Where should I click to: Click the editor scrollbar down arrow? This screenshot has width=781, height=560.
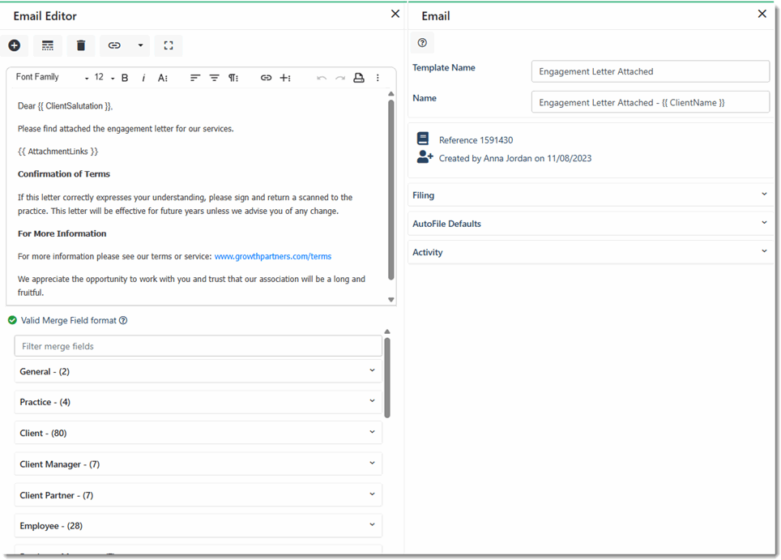(x=391, y=299)
